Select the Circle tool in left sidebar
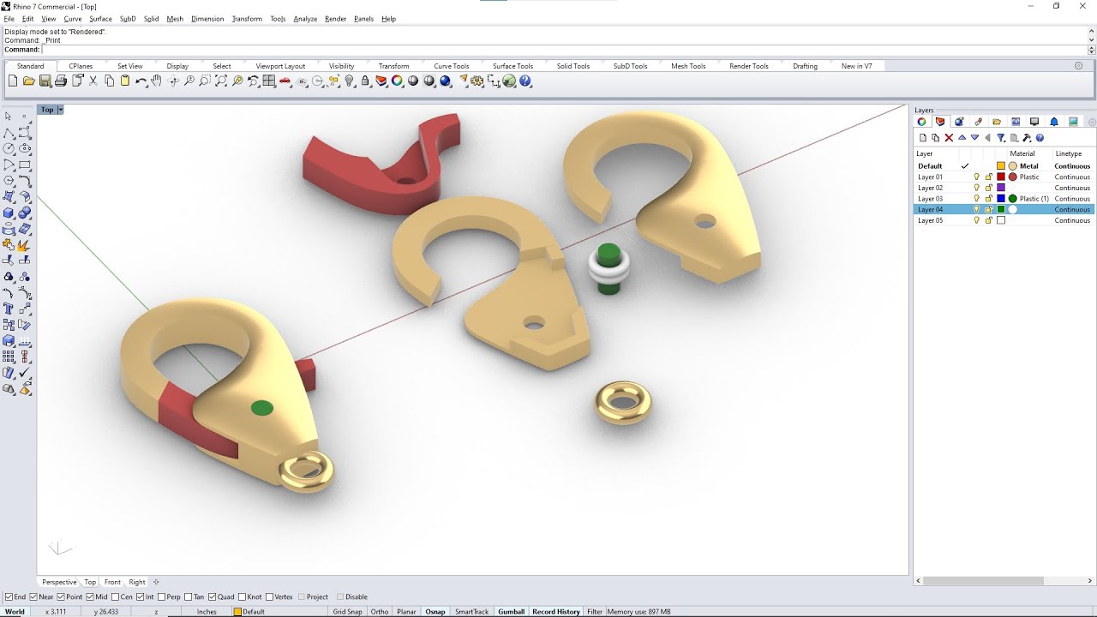Image resolution: width=1097 pixels, height=617 pixels. [x=9, y=148]
